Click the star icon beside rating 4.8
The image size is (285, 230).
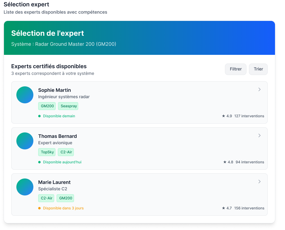coord(225,162)
